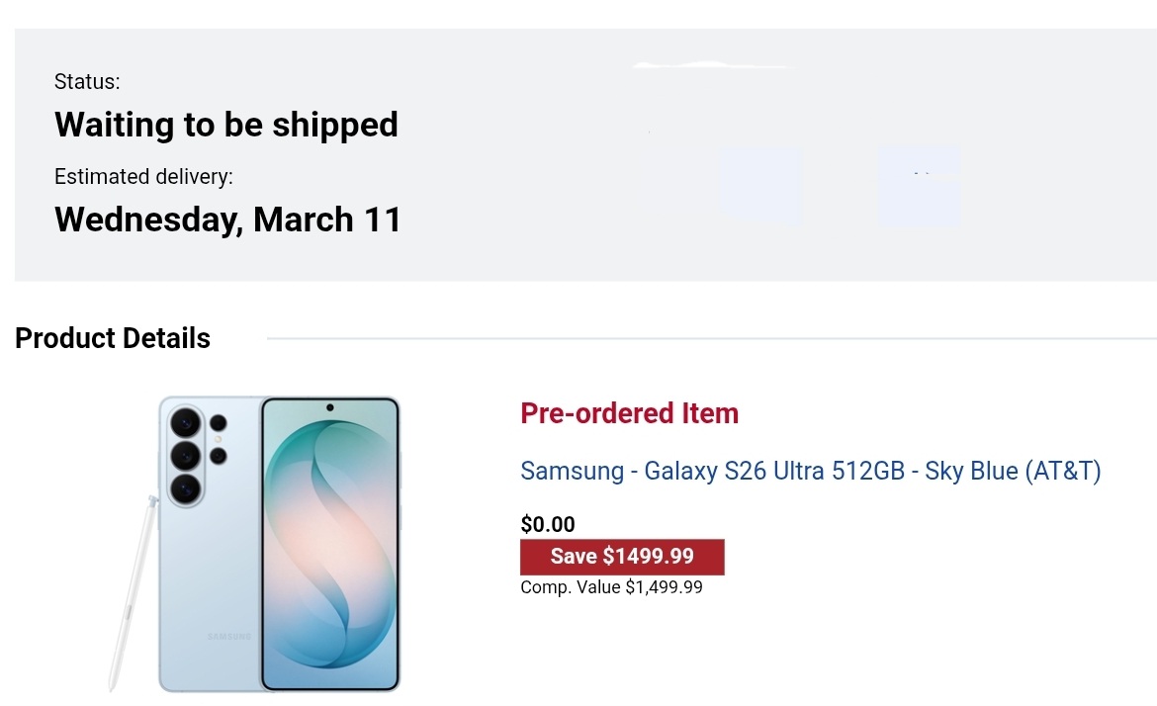The image size is (1157, 706).
Task: Click the Comp. Value $1,499.99 text
Action: tap(611, 587)
